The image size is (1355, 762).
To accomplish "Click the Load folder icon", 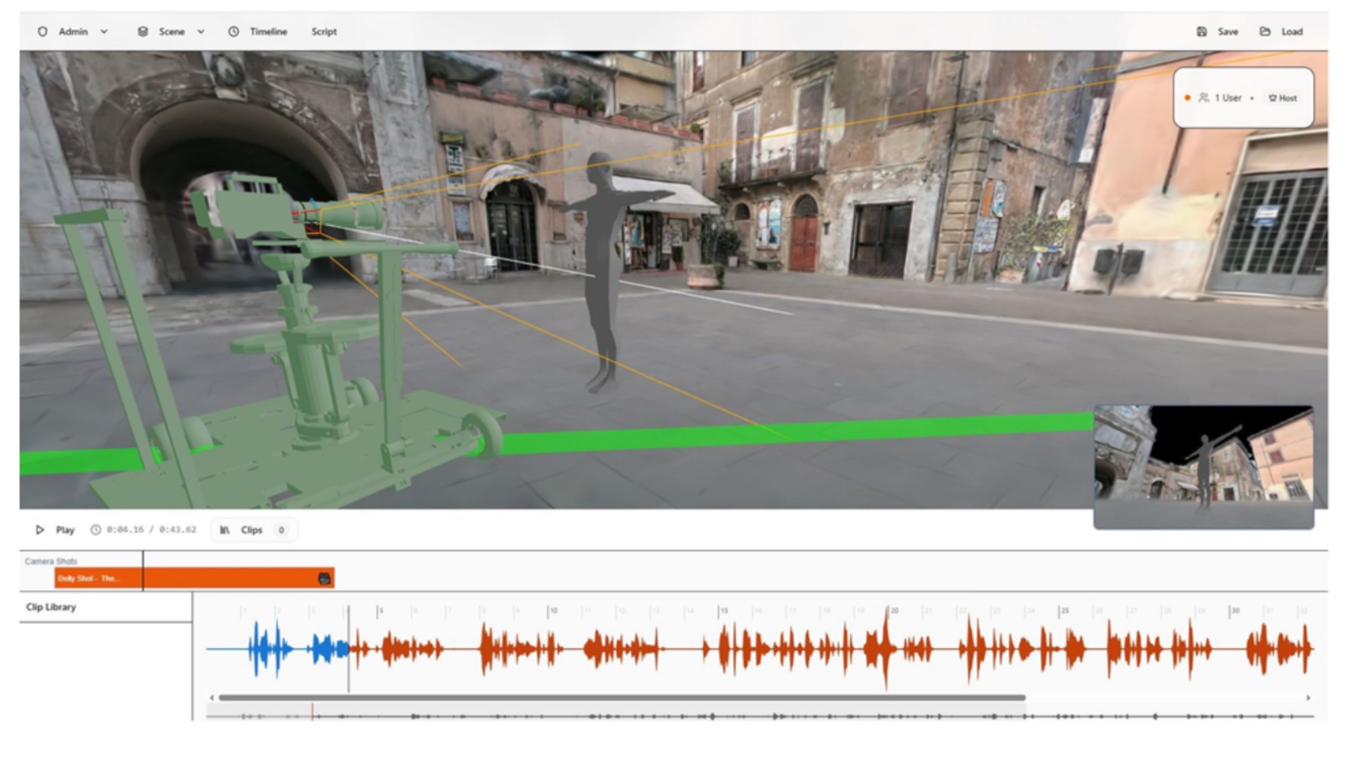I will (x=1265, y=32).
